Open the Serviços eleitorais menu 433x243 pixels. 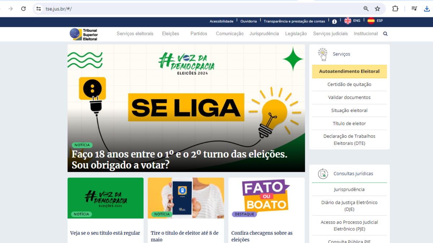[135, 34]
